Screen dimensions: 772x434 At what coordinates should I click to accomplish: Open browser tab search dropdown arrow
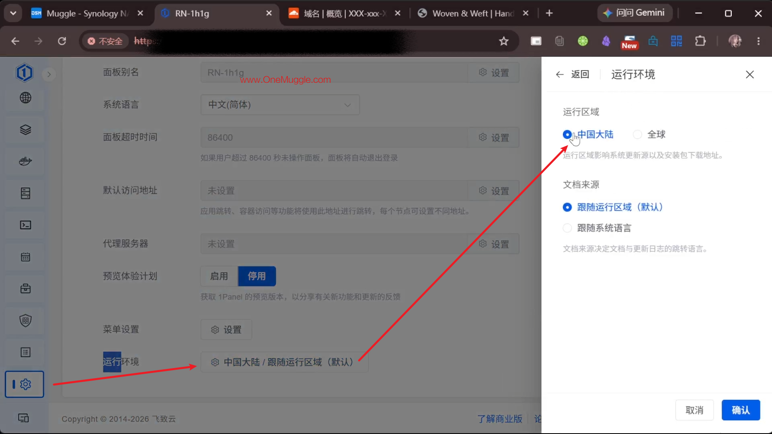coord(13,13)
